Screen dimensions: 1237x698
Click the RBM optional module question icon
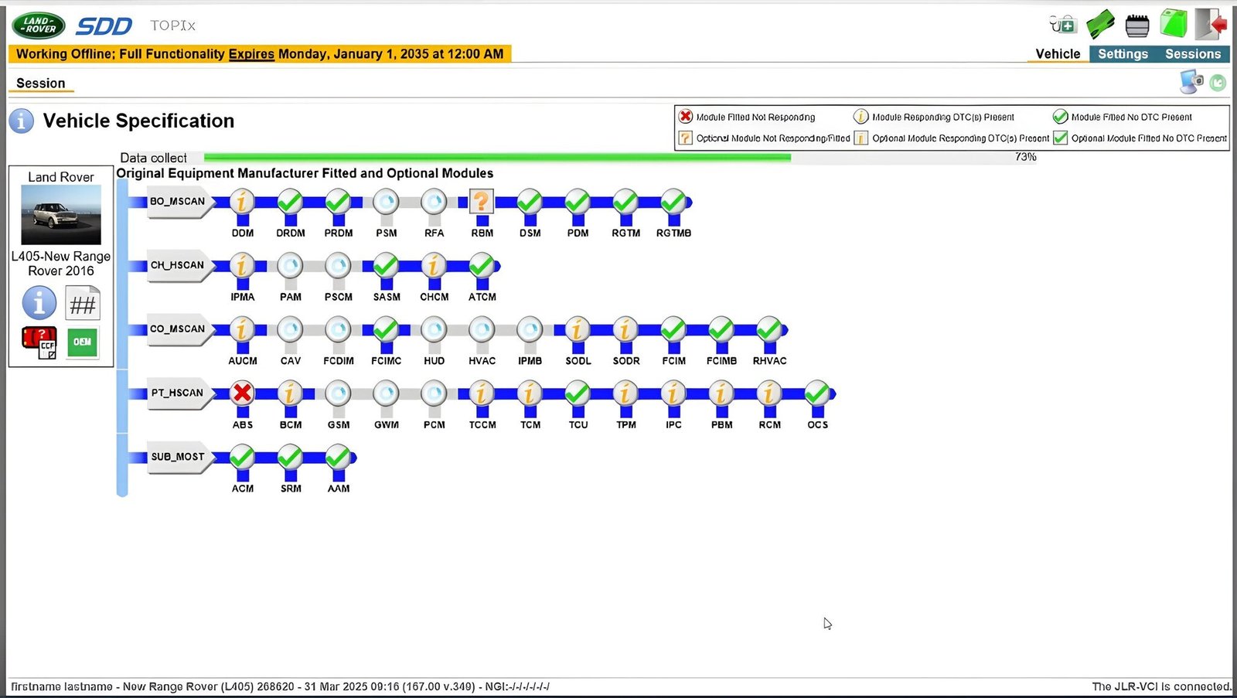482,203
